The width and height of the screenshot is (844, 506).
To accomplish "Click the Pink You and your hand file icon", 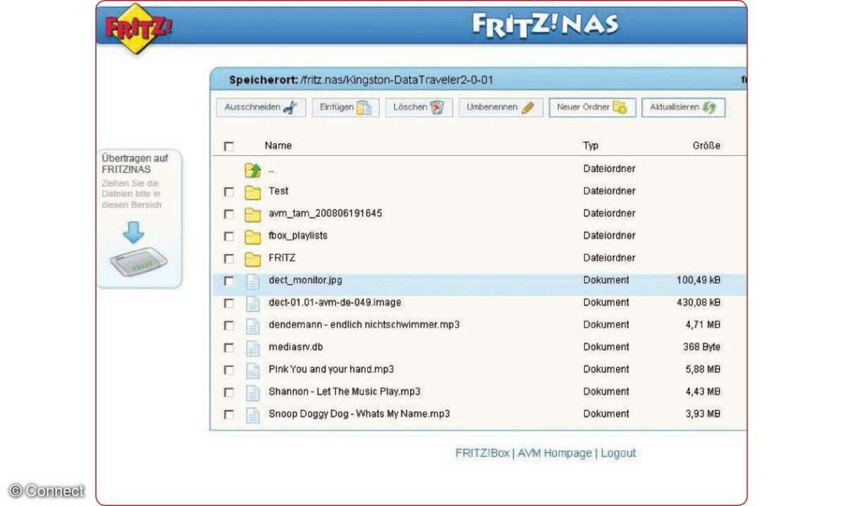I will (x=252, y=370).
